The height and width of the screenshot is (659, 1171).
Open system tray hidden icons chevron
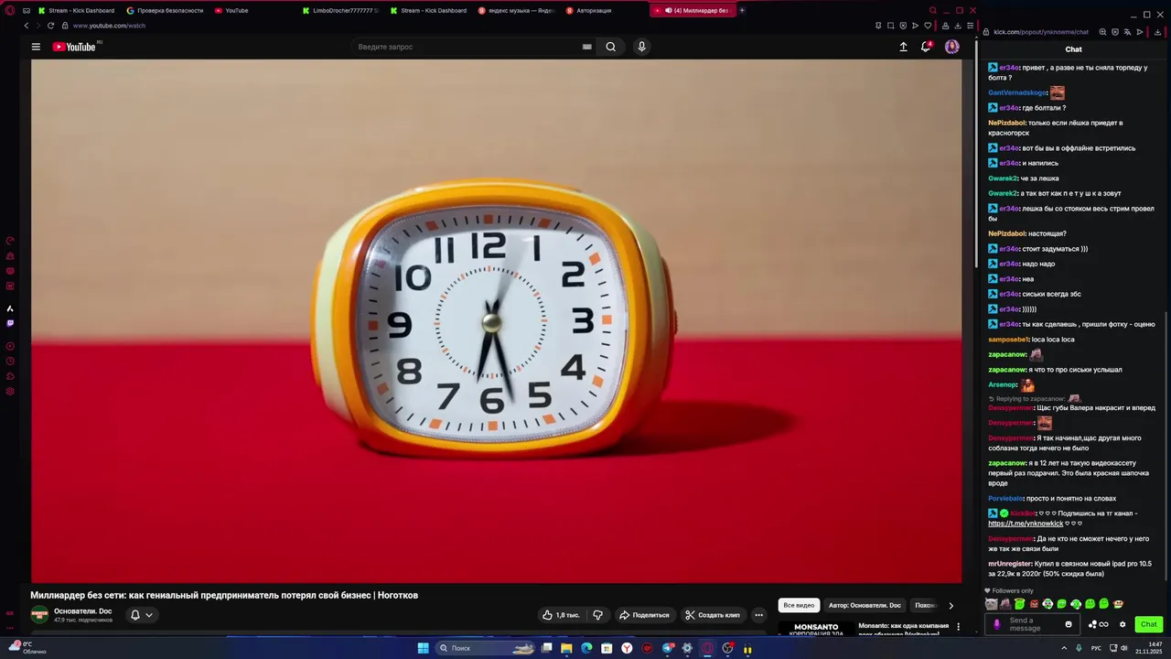1066,648
